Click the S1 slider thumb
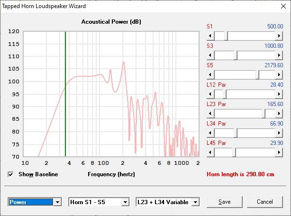The height and width of the screenshot is (216, 291). [226, 36]
